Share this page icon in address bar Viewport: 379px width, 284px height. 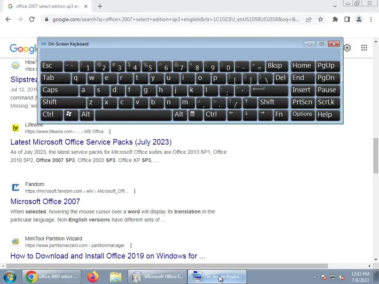(x=309, y=19)
